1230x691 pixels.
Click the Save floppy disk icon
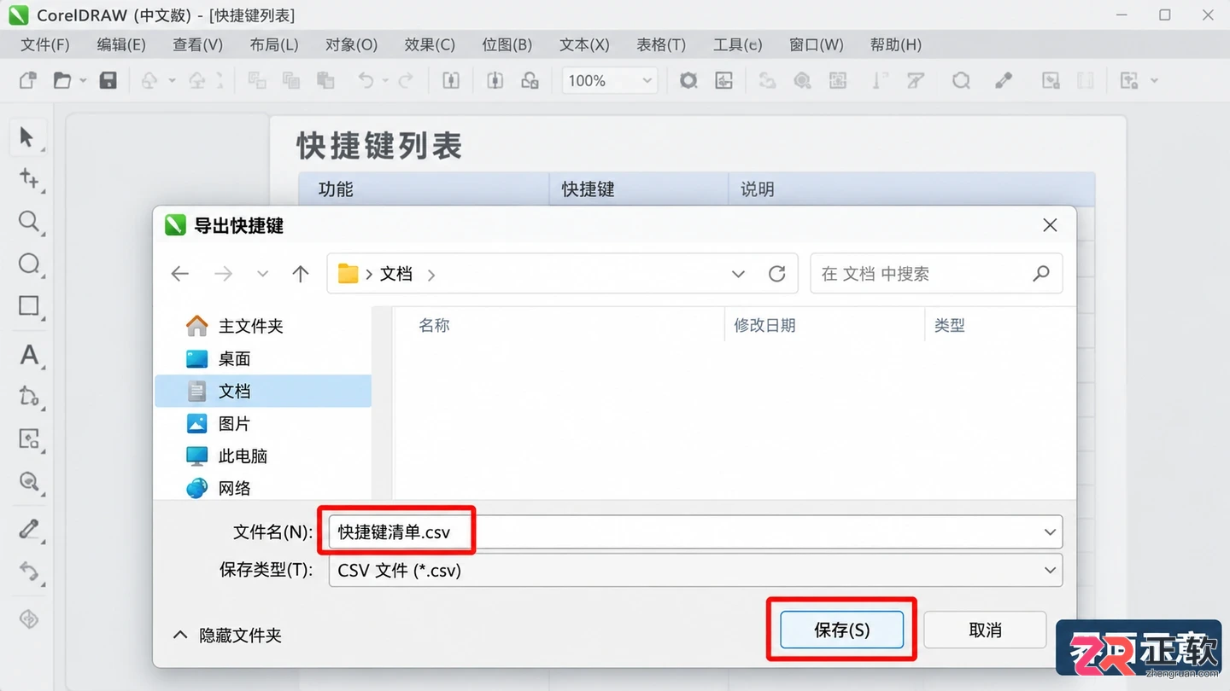[108, 80]
